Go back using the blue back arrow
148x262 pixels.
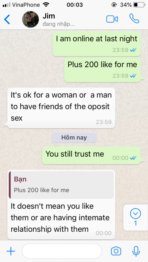coord(7,19)
